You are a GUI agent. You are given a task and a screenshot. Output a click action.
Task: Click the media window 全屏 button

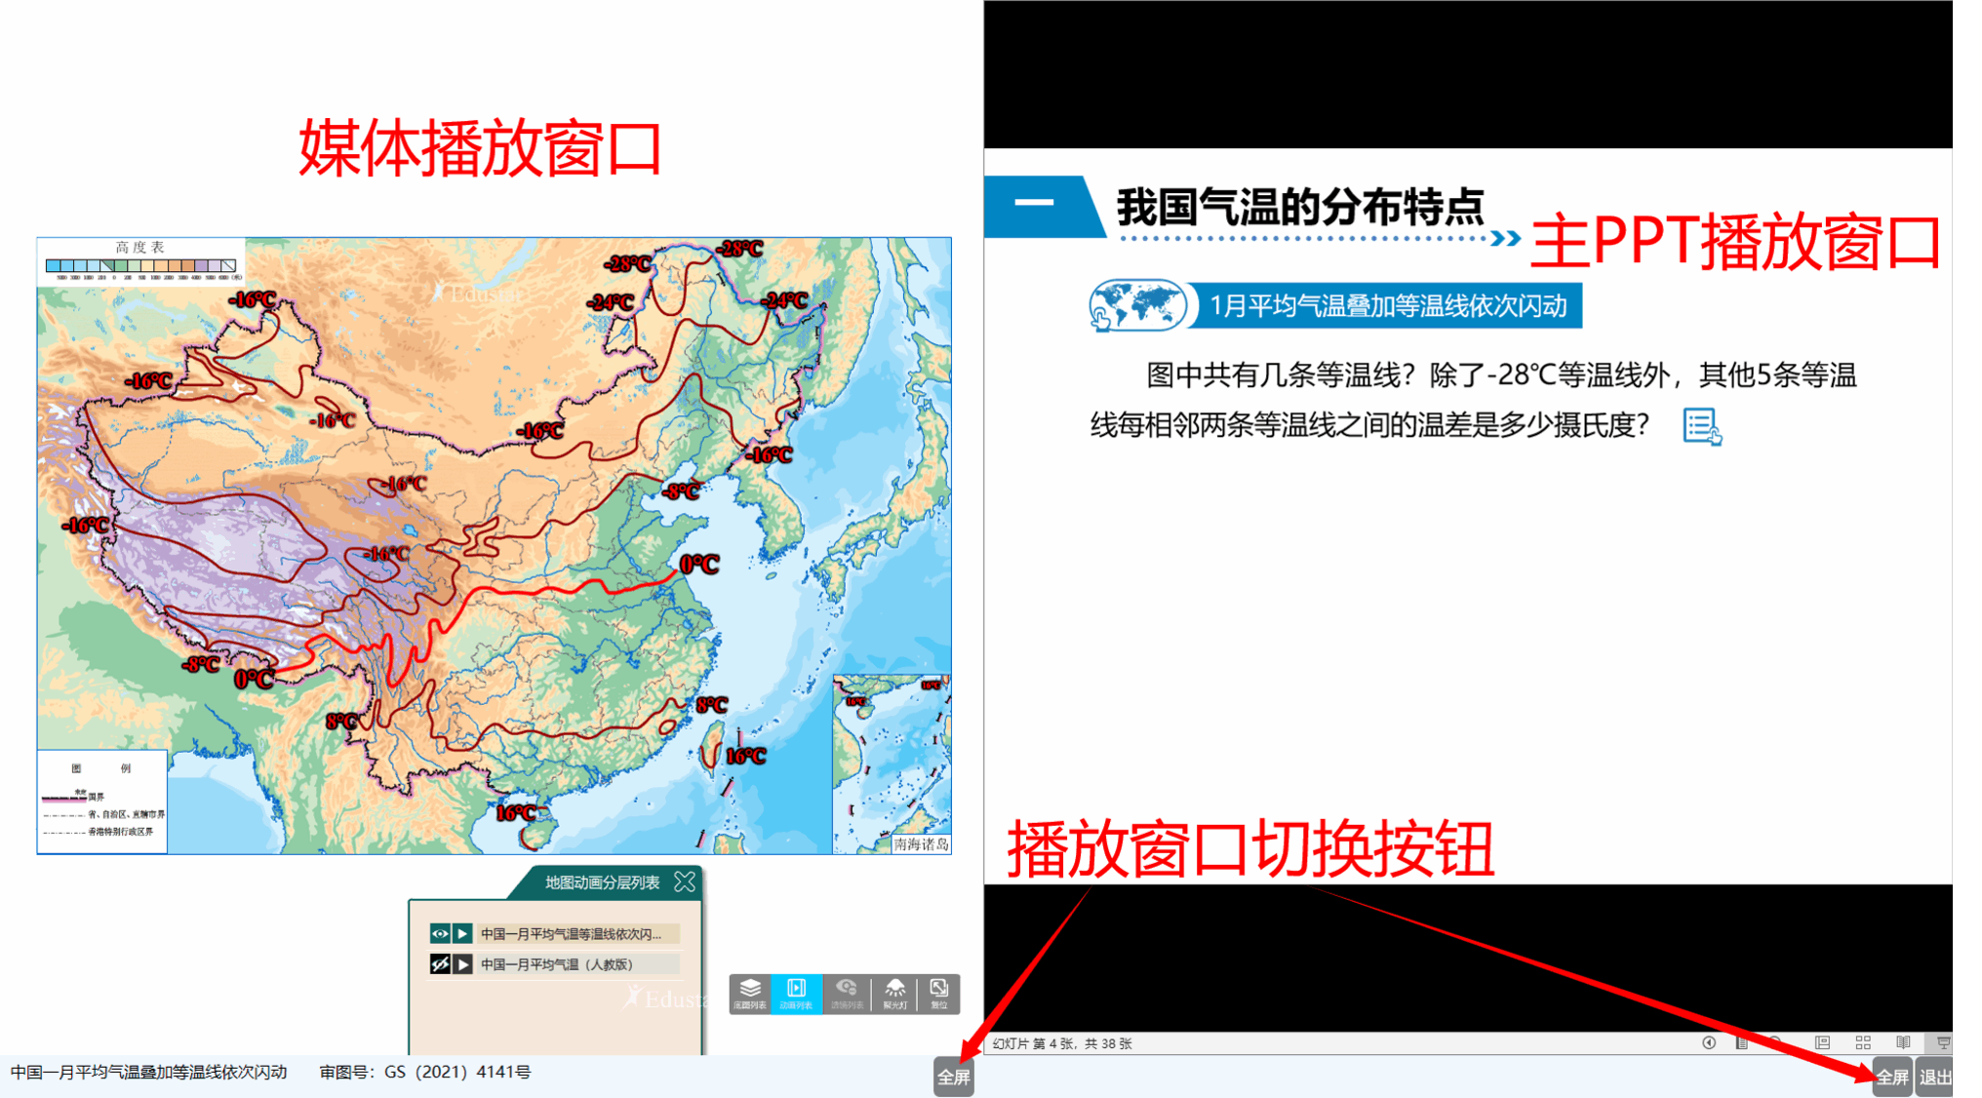click(953, 1078)
